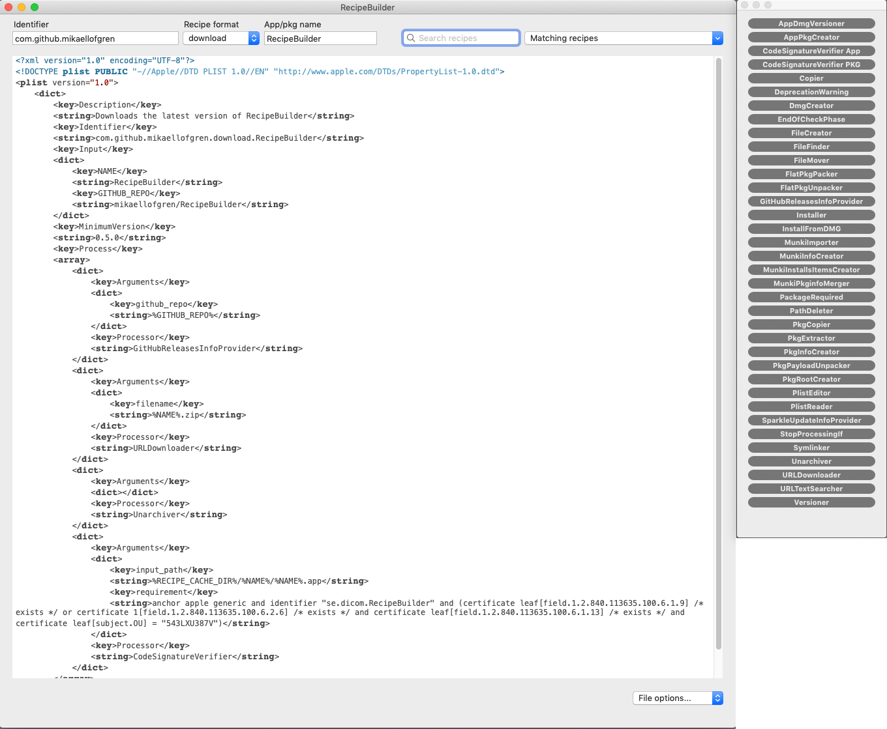Viewport: 887px width, 729px height.
Task: Click the SparkleUpdateInfoProvider processor button
Action: [x=811, y=420]
